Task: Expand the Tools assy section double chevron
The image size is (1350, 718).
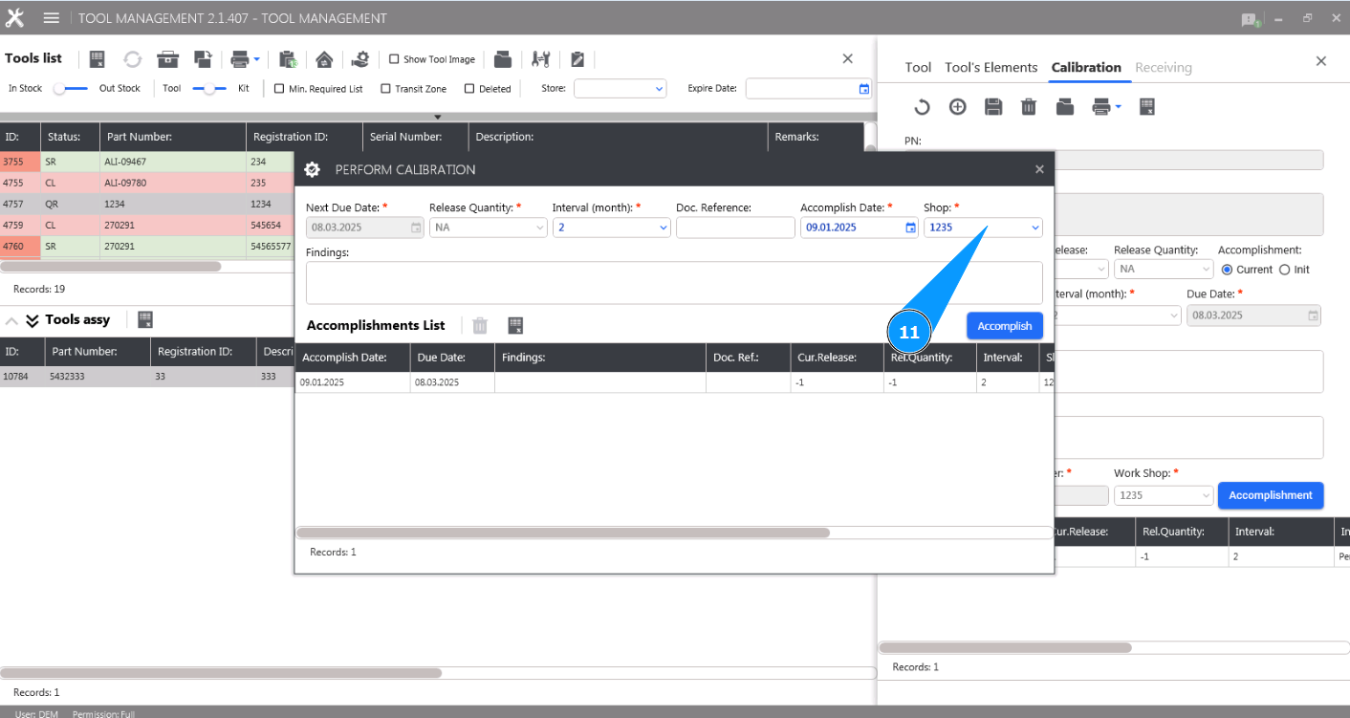Action: 33,320
